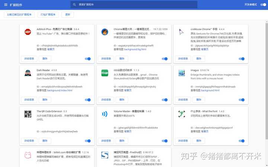Focus the 搜索扩展程序 search field
This screenshot has height=167, width=268.
[x=134, y=4]
